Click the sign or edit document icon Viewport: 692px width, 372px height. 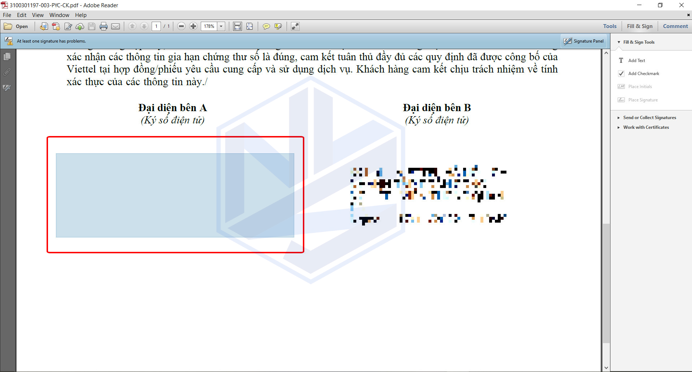point(68,26)
